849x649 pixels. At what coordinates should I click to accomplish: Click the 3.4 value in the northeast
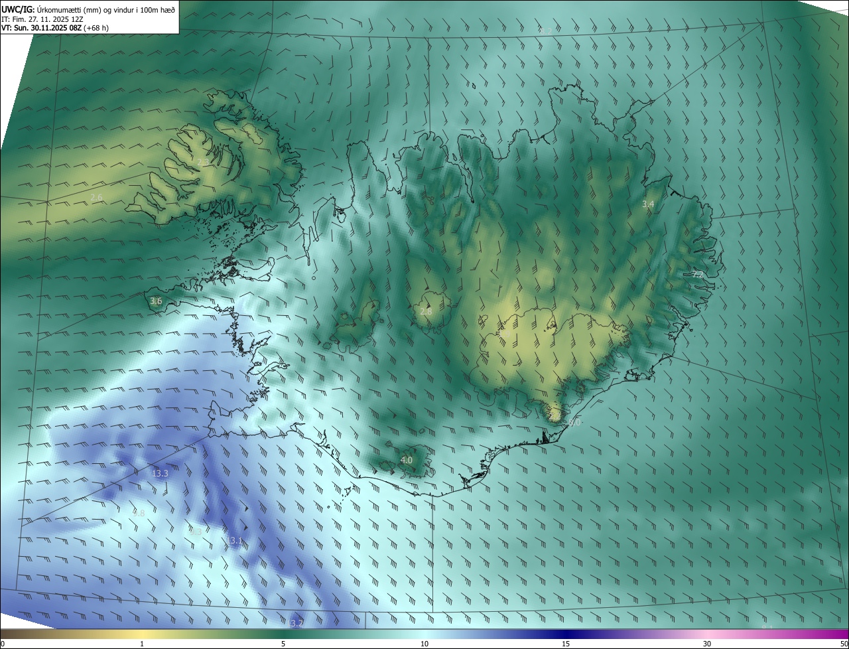click(x=648, y=204)
